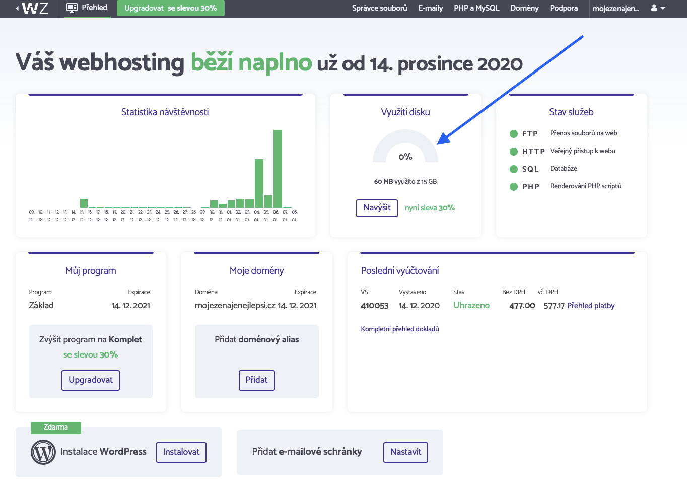Expand the user account dropdown arrow
687x498 pixels.
[663, 9]
